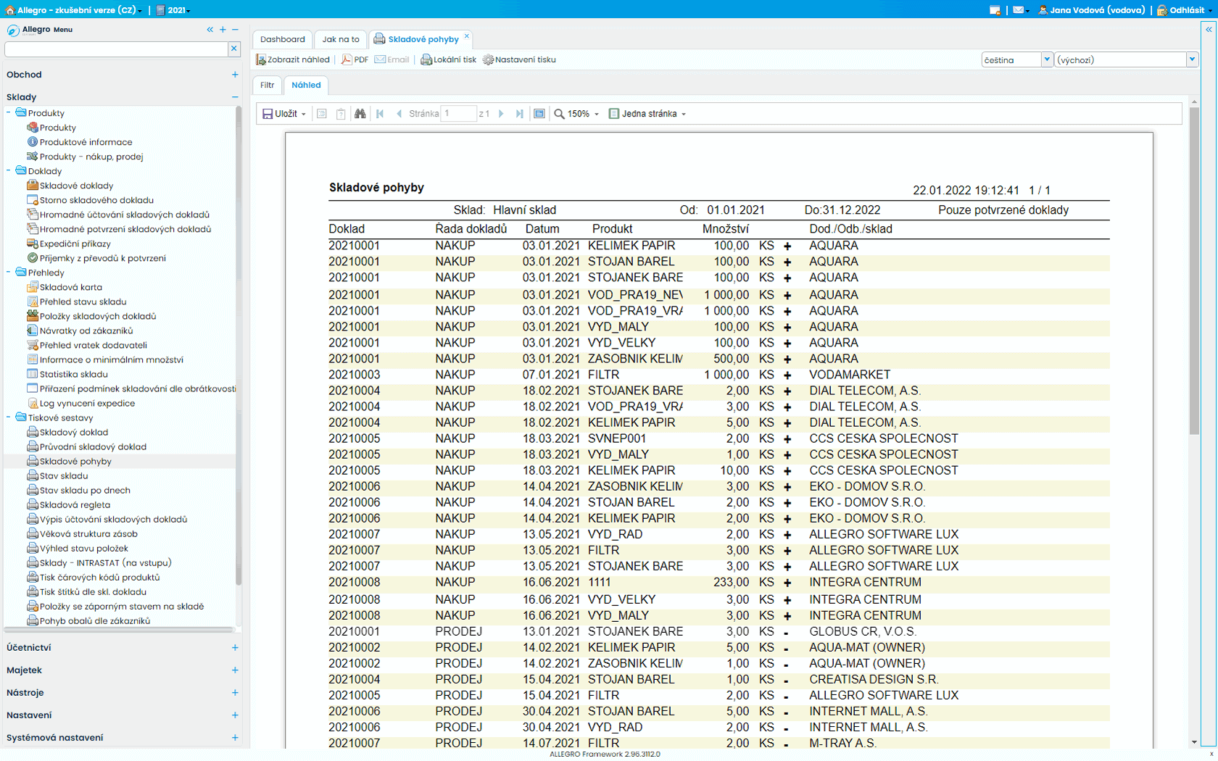
Task: Toggle the full-page view icon beside zoom
Action: pyautogui.click(x=539, y=114)
